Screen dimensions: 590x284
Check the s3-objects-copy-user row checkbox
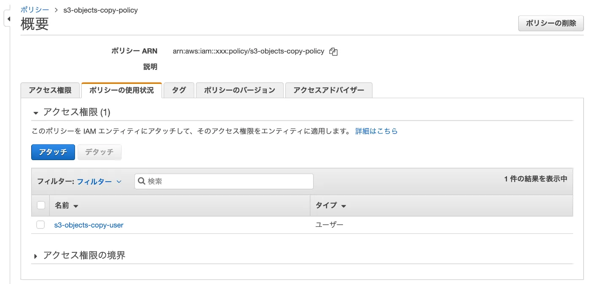(x=40, y=225)
